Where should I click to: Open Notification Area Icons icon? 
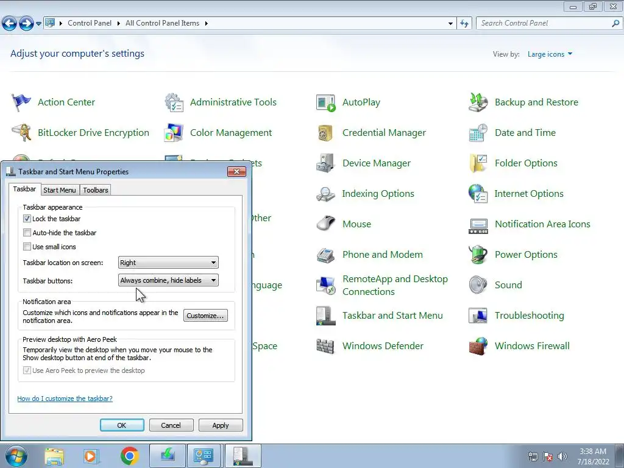(x=478, y=225)
